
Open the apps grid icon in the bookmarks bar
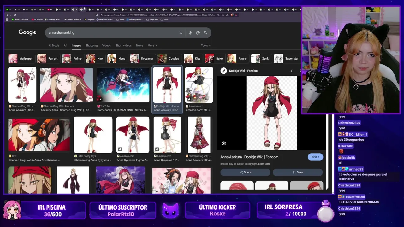(7, 20)
